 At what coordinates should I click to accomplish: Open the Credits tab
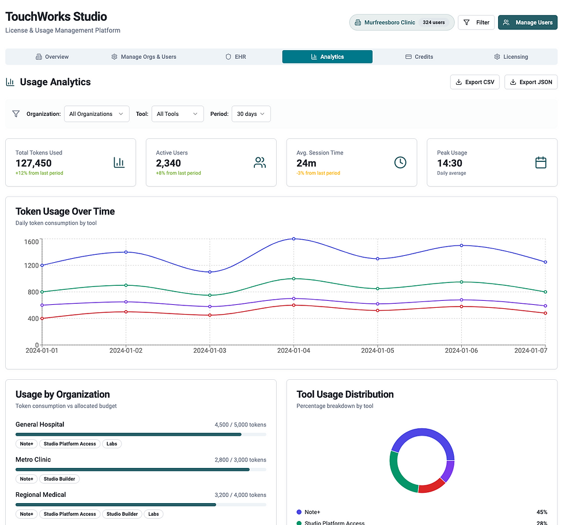(x=419, y=56)
